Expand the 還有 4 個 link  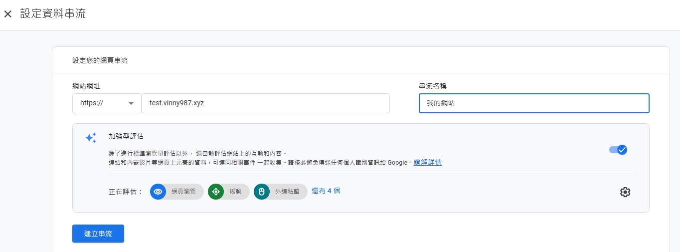326,191
